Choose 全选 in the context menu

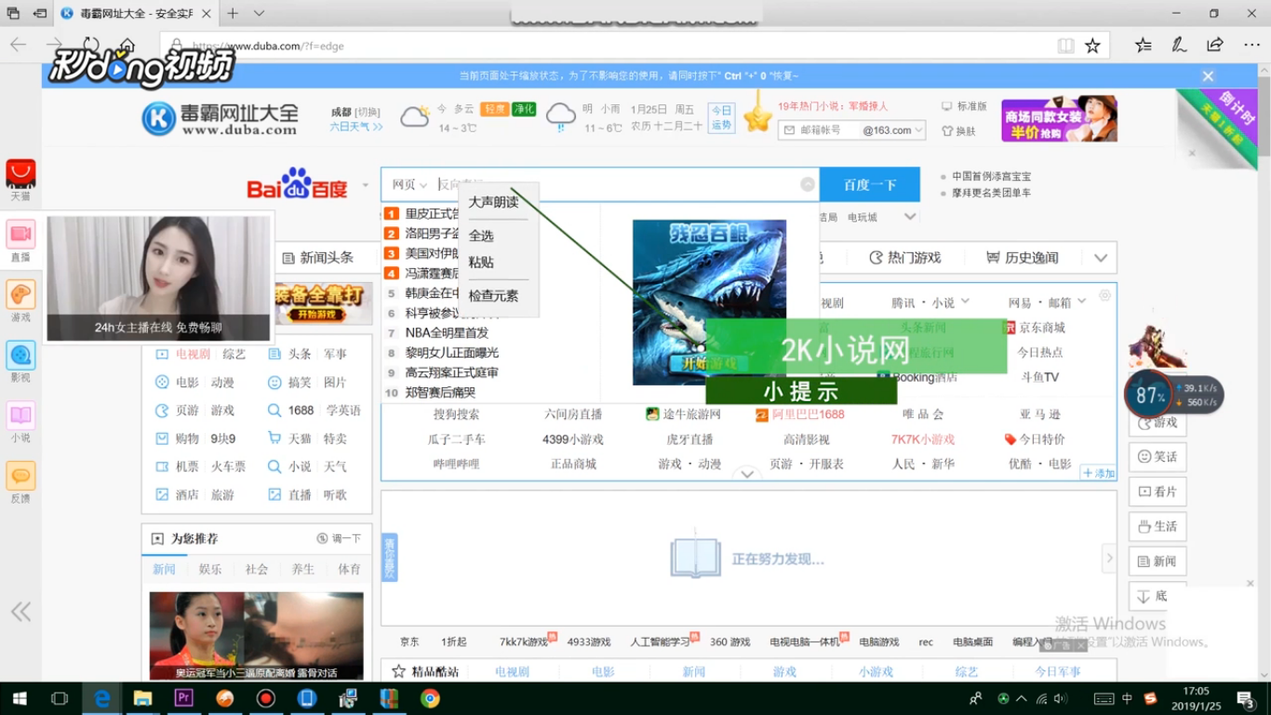pos(481,236)
